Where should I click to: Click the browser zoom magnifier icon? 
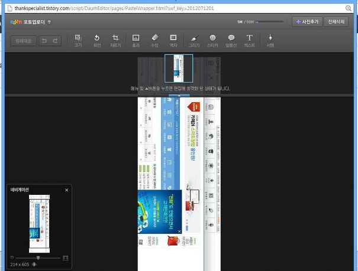pos(348,8)
